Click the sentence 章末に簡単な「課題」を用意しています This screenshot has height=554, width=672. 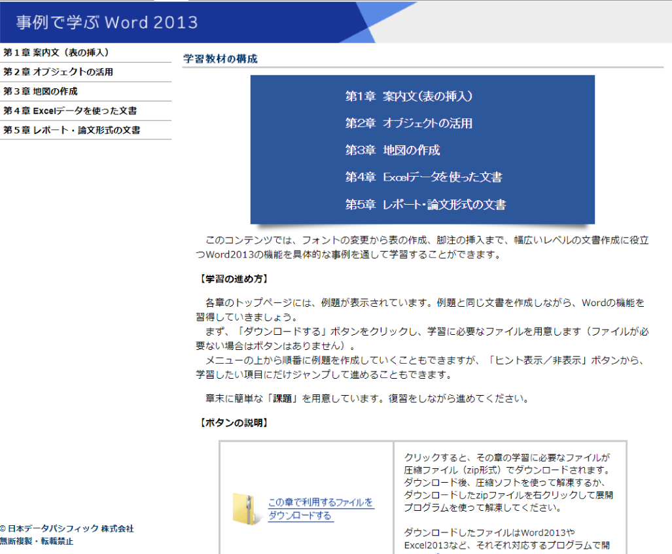pyautogui.click(x=367, y=398)
